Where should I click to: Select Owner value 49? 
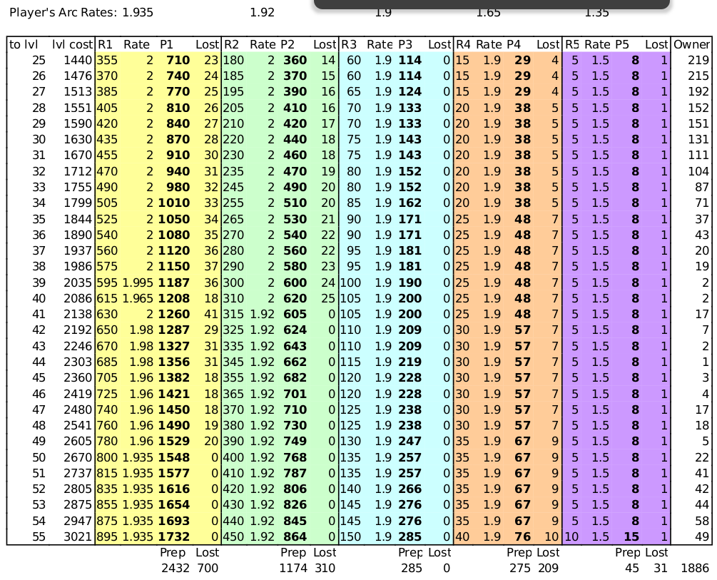702,536
